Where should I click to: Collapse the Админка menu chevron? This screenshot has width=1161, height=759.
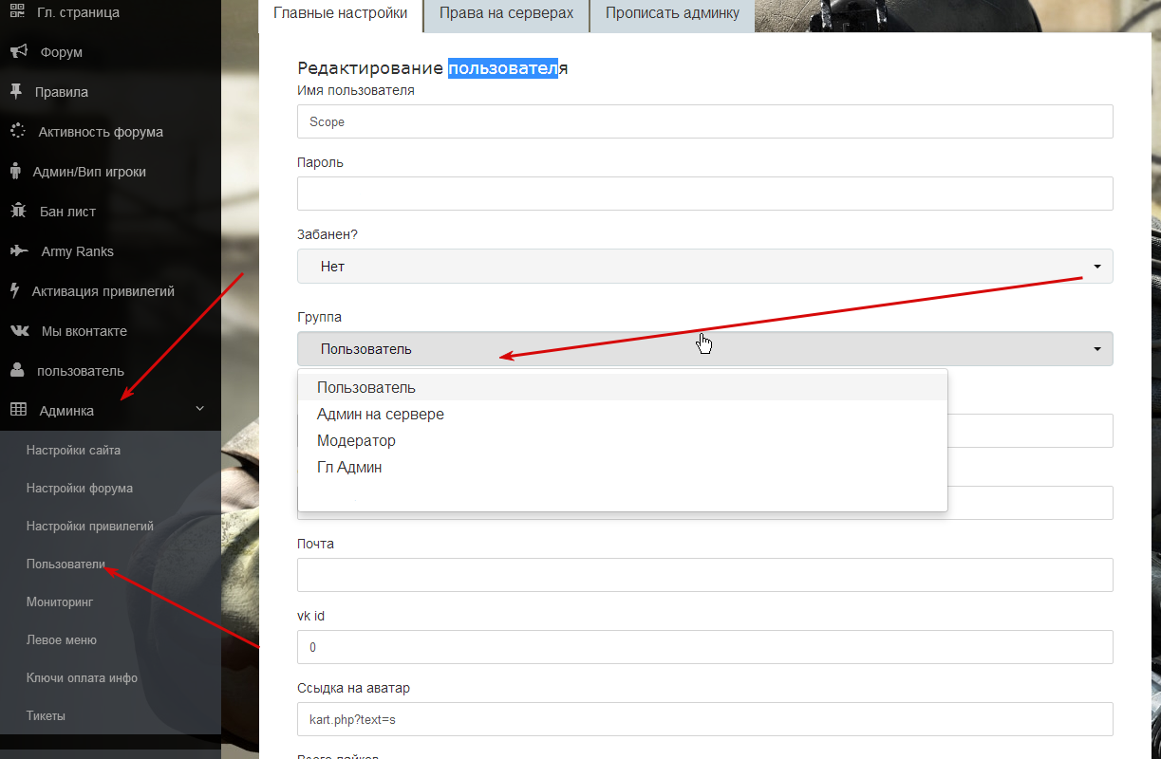pos(199,409)
